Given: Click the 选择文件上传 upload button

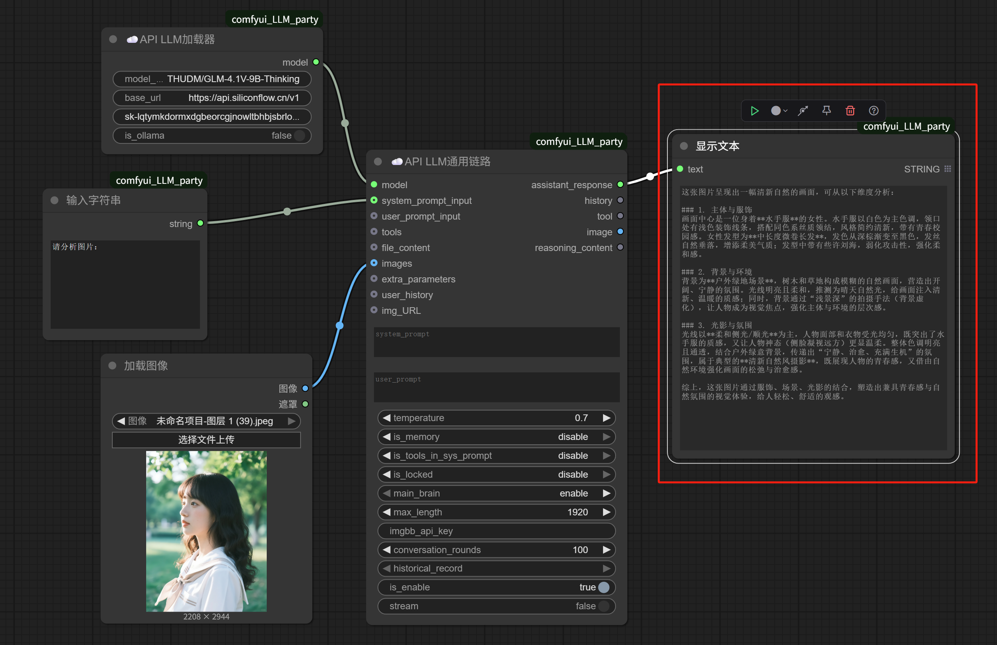Looking at the screenshot, I should coord(207,439).
